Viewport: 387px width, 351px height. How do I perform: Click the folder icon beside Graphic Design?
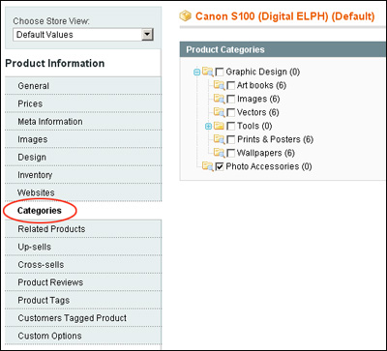pyautogui.click(x=208, y=72)
